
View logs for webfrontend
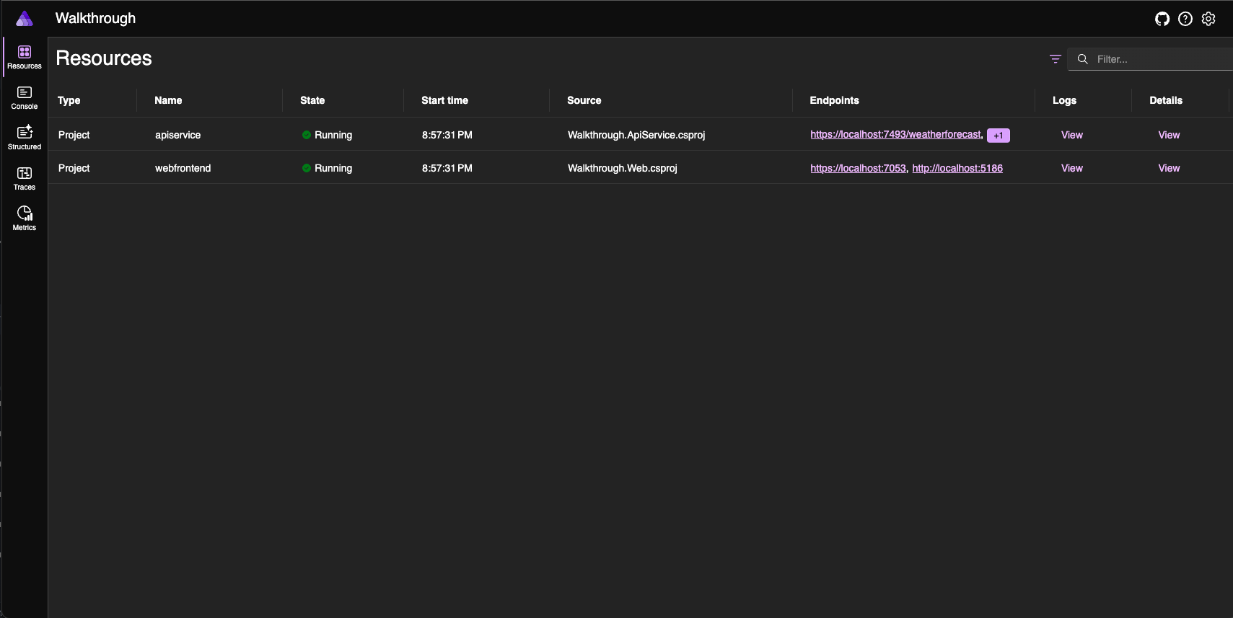[1072, 168]
